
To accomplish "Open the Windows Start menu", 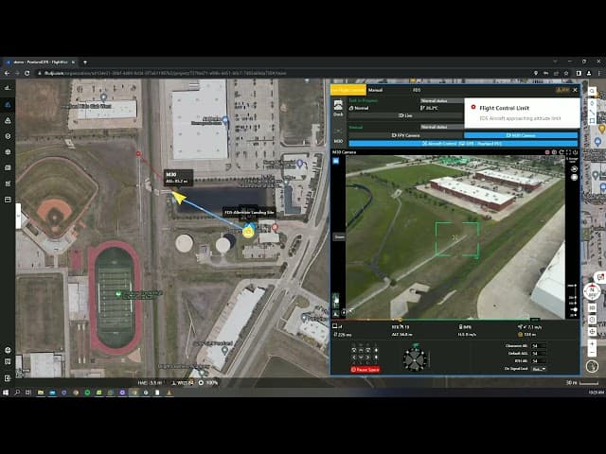I will (x=6, y=393).
